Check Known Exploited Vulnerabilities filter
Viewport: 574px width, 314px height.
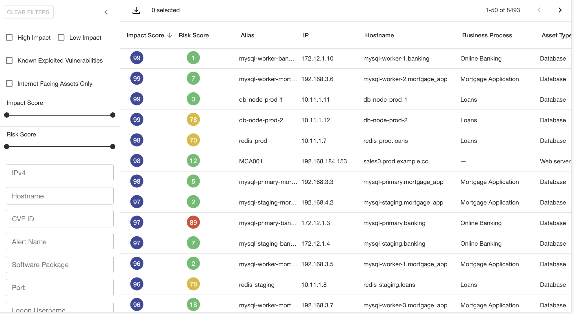tap(10, 61)
